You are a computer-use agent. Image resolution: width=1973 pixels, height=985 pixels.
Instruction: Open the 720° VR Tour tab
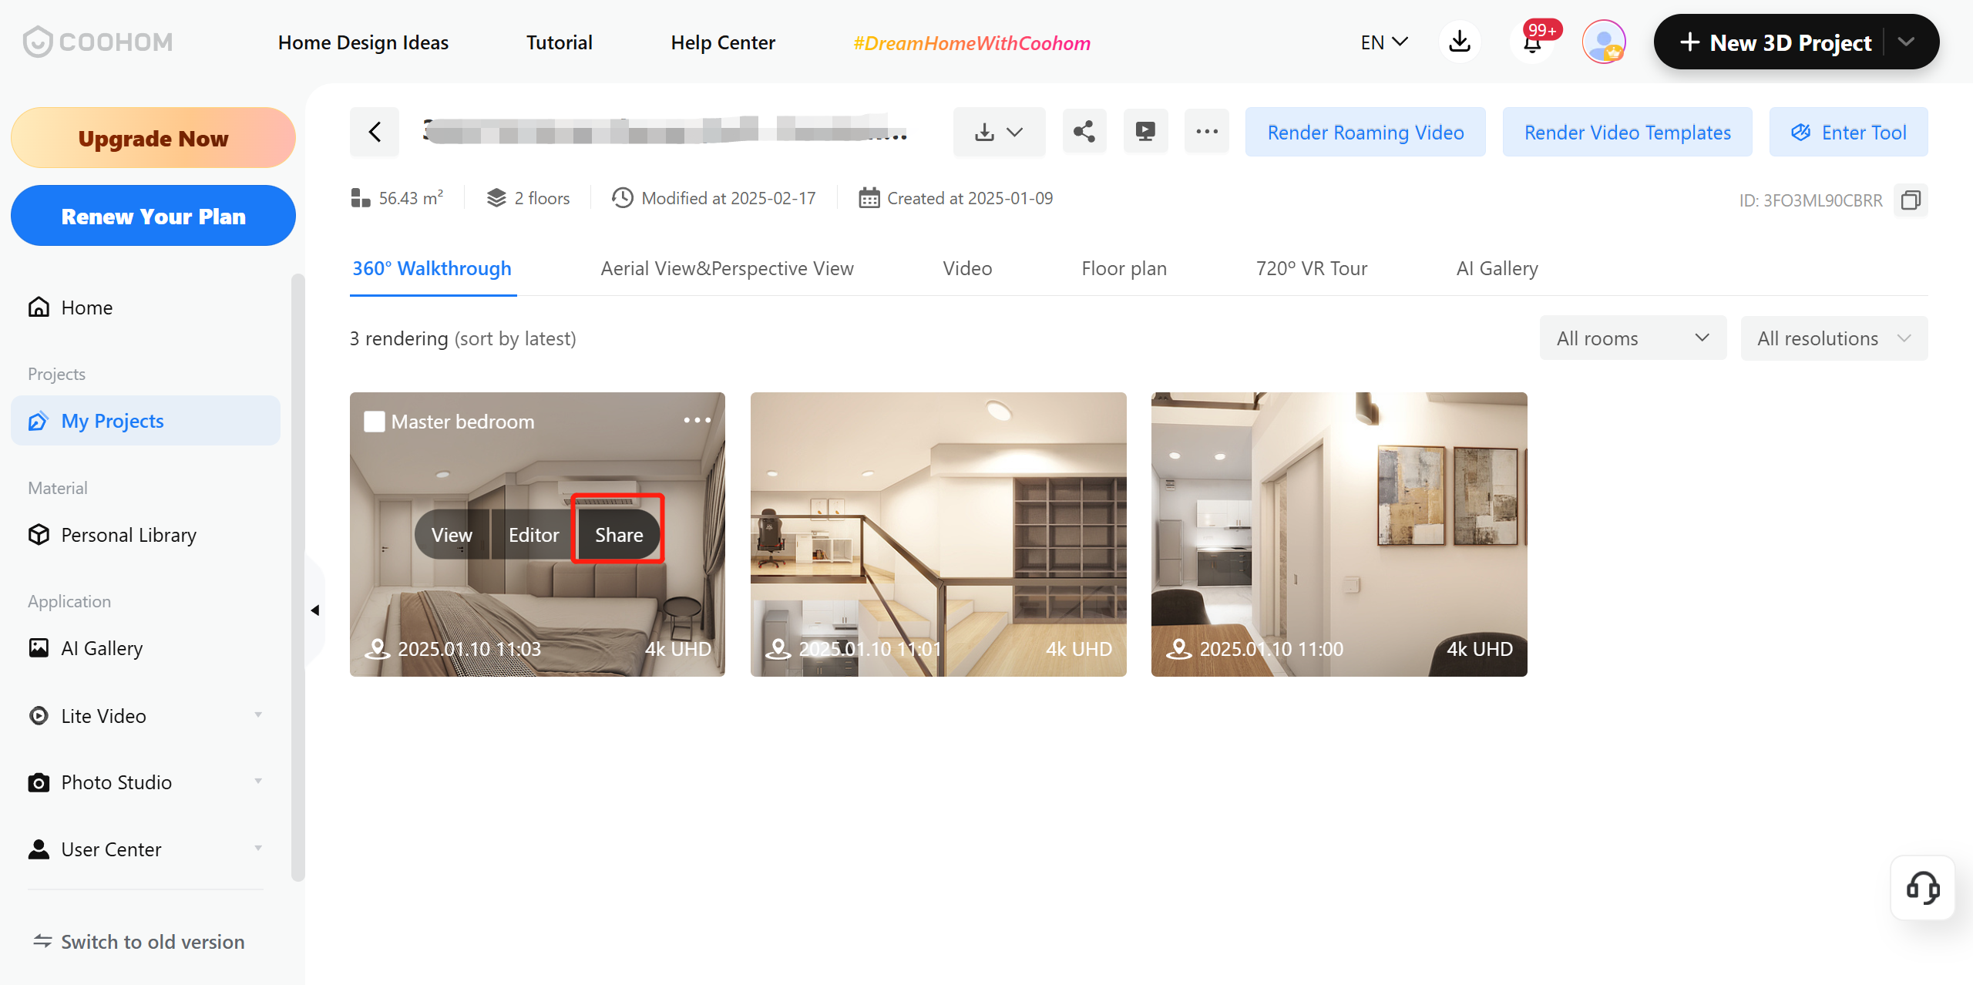1311,268
